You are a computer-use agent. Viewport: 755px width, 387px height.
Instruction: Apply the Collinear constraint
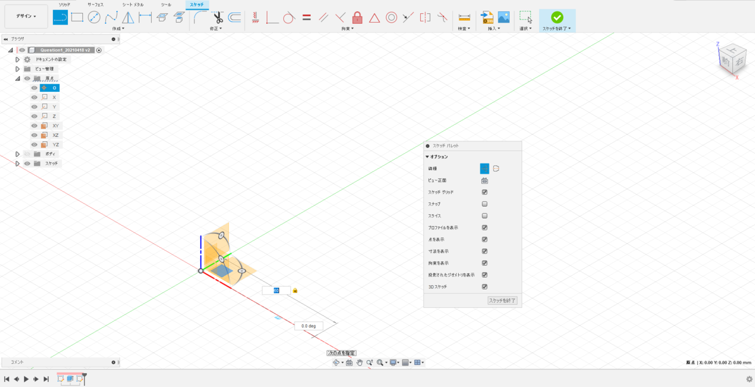click(408, 17)
